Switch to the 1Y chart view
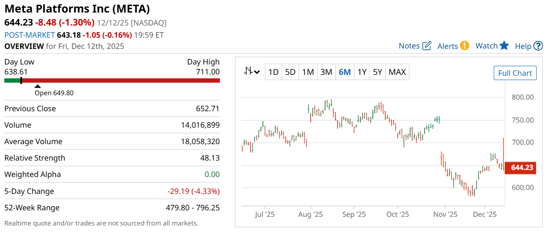Viewport: 547px width, 235px height. [362, 72]
